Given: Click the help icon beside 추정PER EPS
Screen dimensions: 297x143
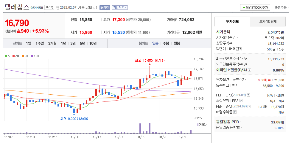Looking at the screenshot, I should pos(241,101).
